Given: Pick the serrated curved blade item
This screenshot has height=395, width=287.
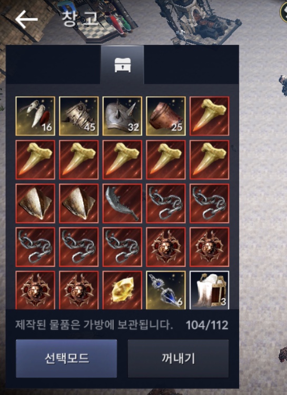Looking at the screenshot, I should click(122, 203).
